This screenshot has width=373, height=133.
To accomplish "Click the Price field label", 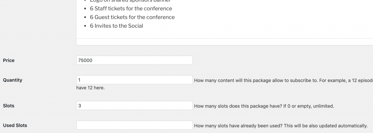I will pyautogui.click(x=9, y=60).
